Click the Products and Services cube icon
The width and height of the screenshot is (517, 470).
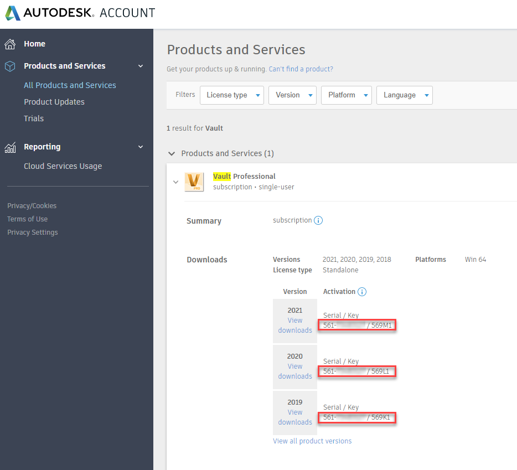click(x=9, y=66)
